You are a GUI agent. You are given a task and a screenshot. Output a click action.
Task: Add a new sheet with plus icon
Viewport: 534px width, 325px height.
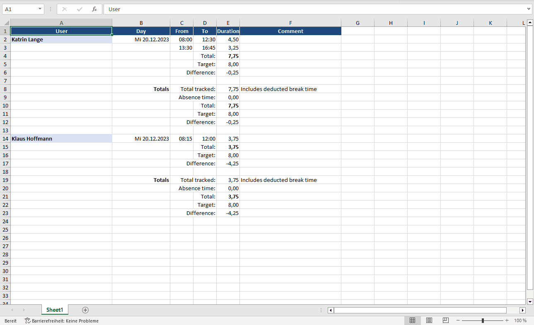coord(85,310)
